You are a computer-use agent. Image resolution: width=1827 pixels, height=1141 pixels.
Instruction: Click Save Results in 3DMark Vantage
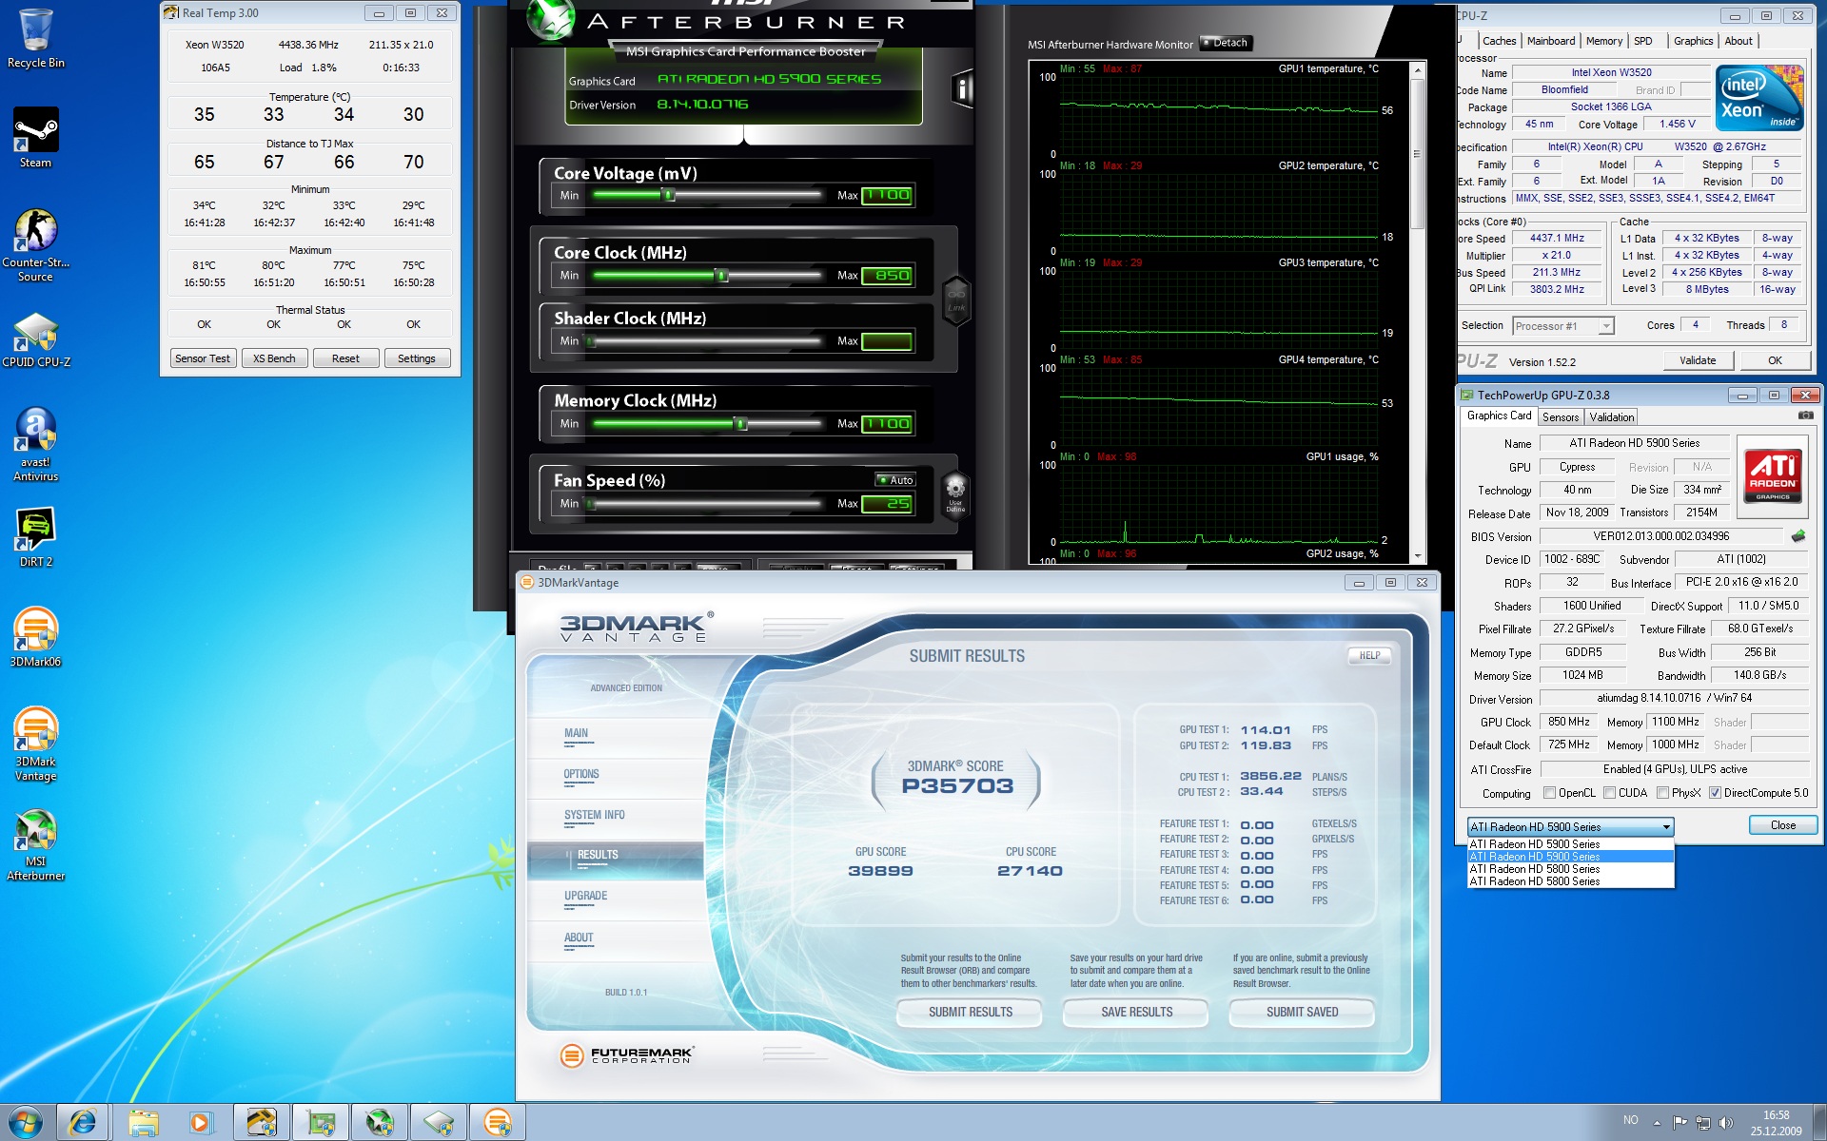tap(1136, 1013)
